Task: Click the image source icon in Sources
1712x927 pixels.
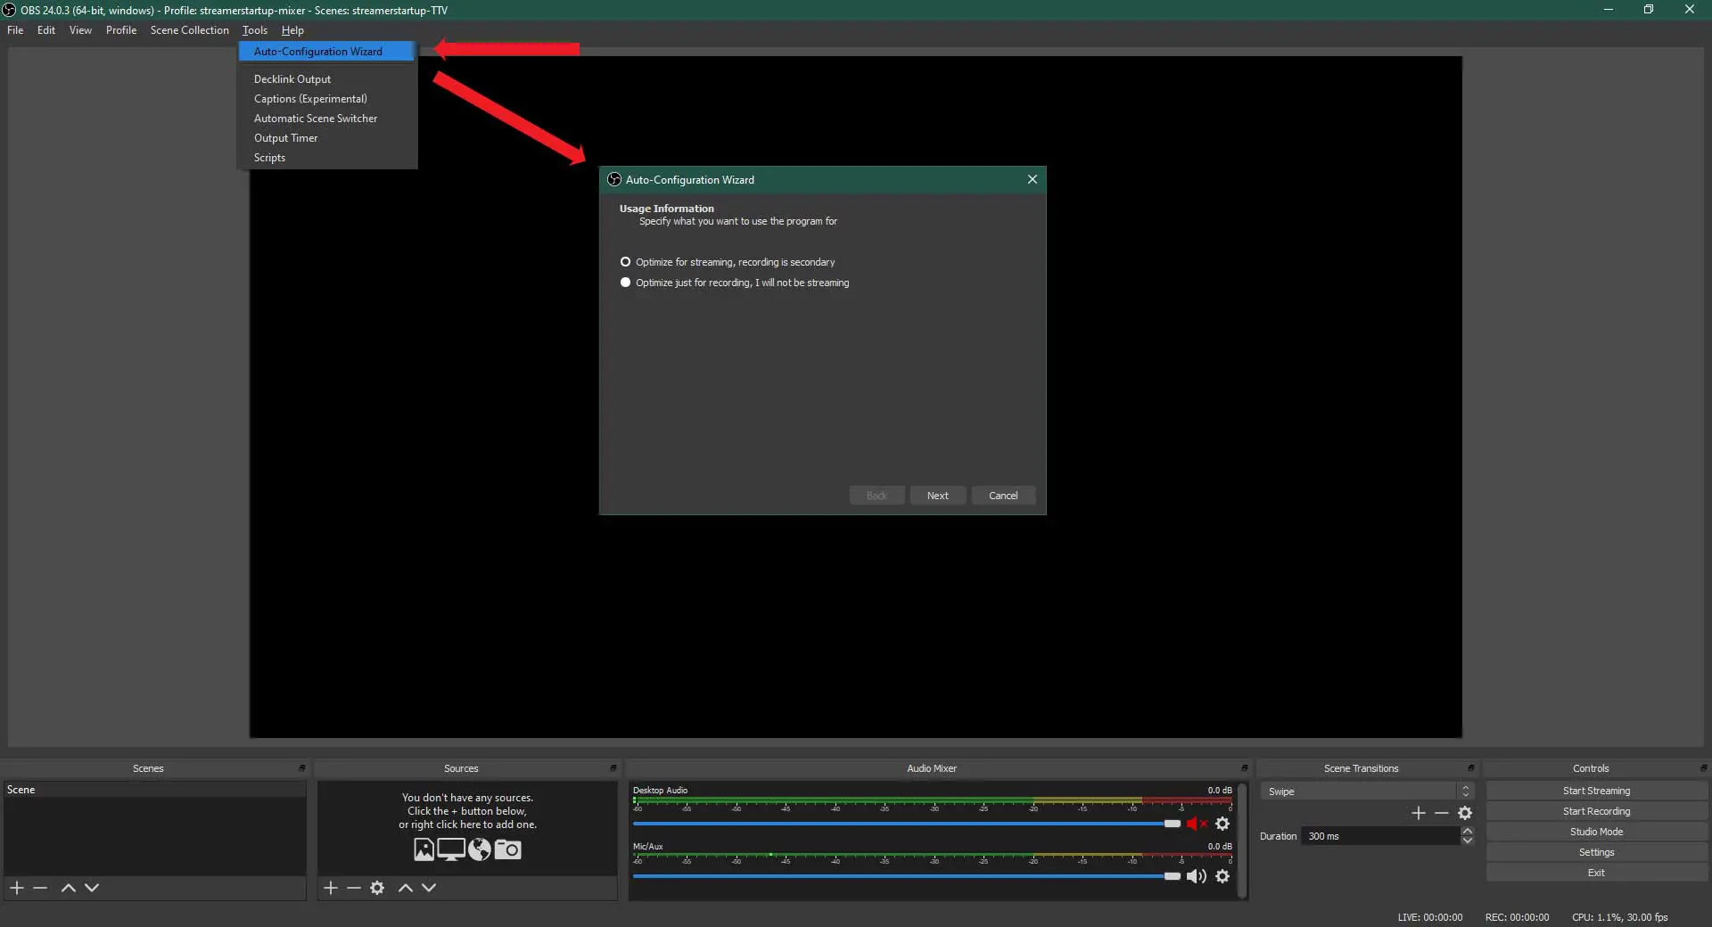Action: pyautogui.click(x=424, y=849)
